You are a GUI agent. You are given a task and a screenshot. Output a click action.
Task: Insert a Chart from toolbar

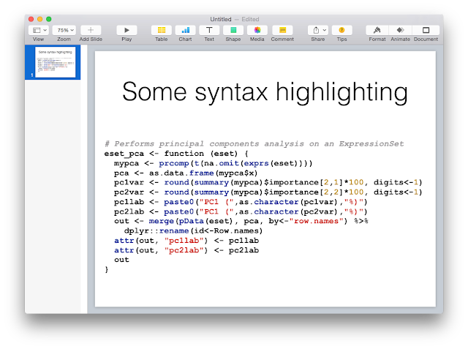point(185,30)
